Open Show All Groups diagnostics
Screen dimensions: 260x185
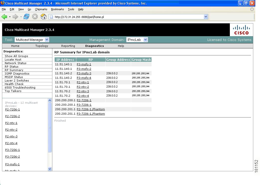16,56
